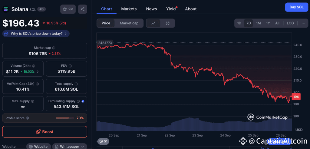Click the rocket icon on Boost
The height and width of the screenshot is (149, 310).
(38, 132)
